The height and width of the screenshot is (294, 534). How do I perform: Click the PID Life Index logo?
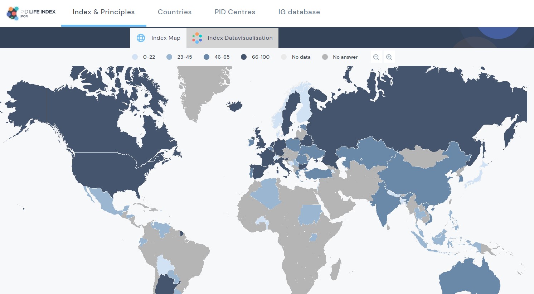click(x=31, y=13)
